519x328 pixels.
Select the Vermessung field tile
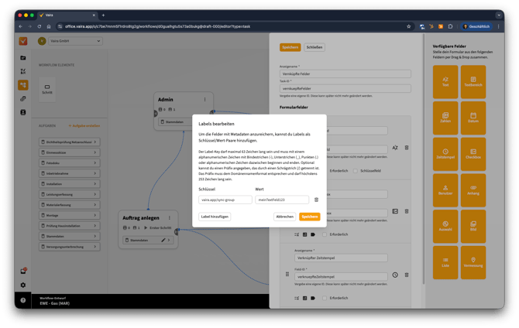[x=473, y=262]
